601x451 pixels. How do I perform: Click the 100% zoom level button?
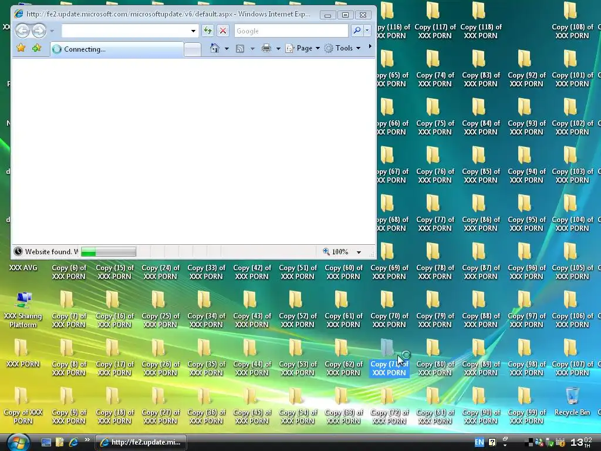(x=336, y=251)
